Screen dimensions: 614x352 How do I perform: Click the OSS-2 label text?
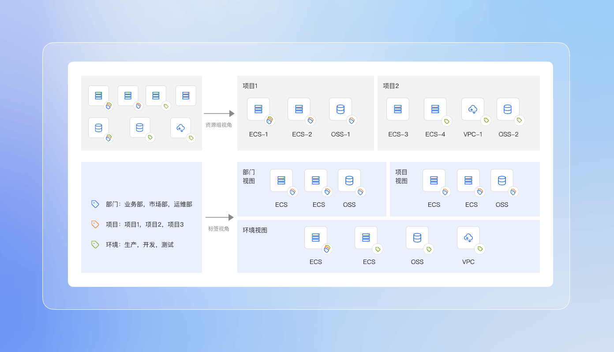tap(509, 134)
